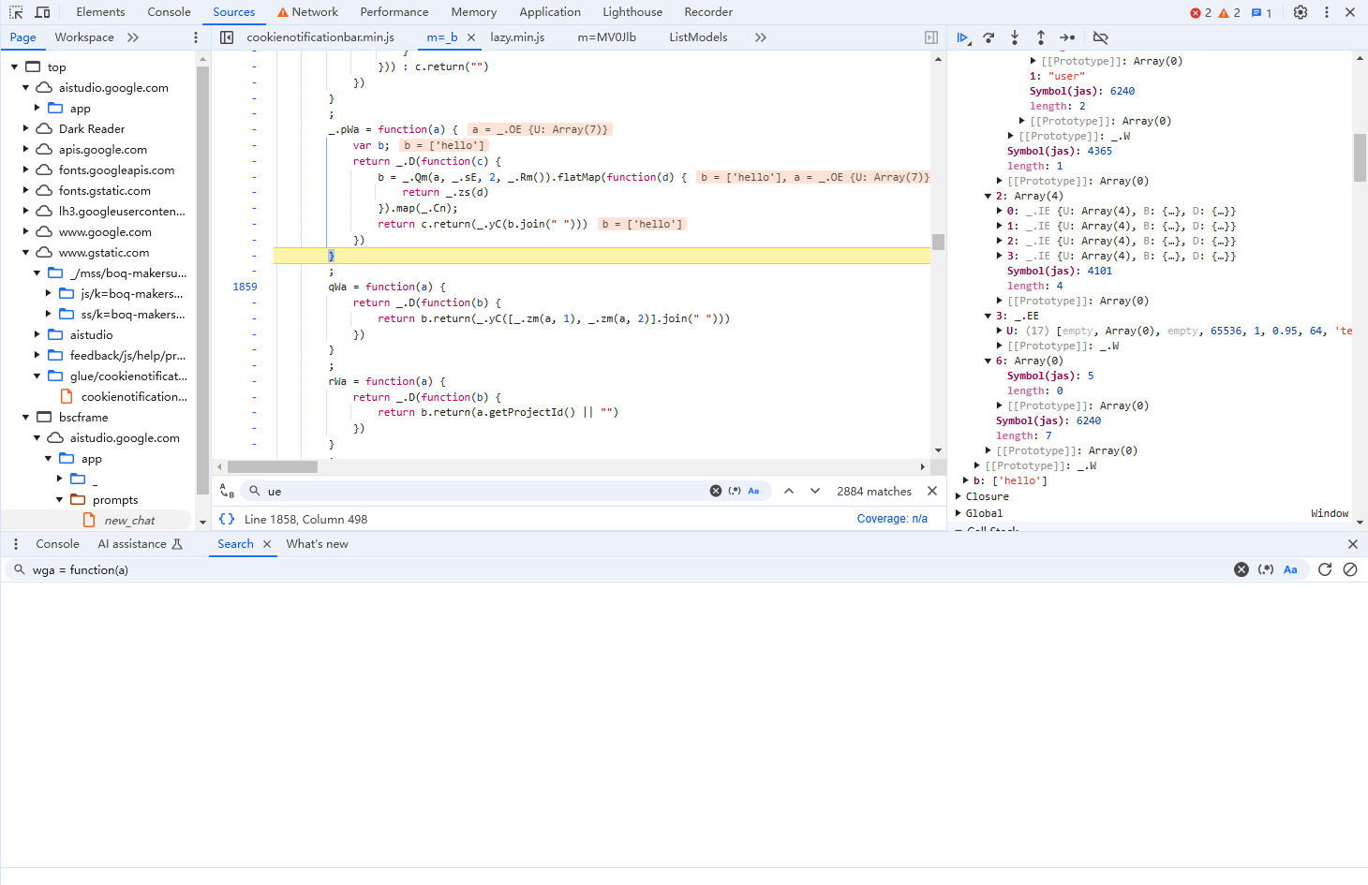This screenshot has width=1368, height=885.
Task: Step over next function call
Action: tap(989, 37)
